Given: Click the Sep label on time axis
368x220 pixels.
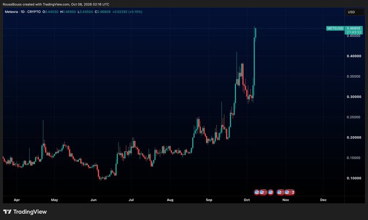Looking at the screenshot, I should (x=209, y=200).
